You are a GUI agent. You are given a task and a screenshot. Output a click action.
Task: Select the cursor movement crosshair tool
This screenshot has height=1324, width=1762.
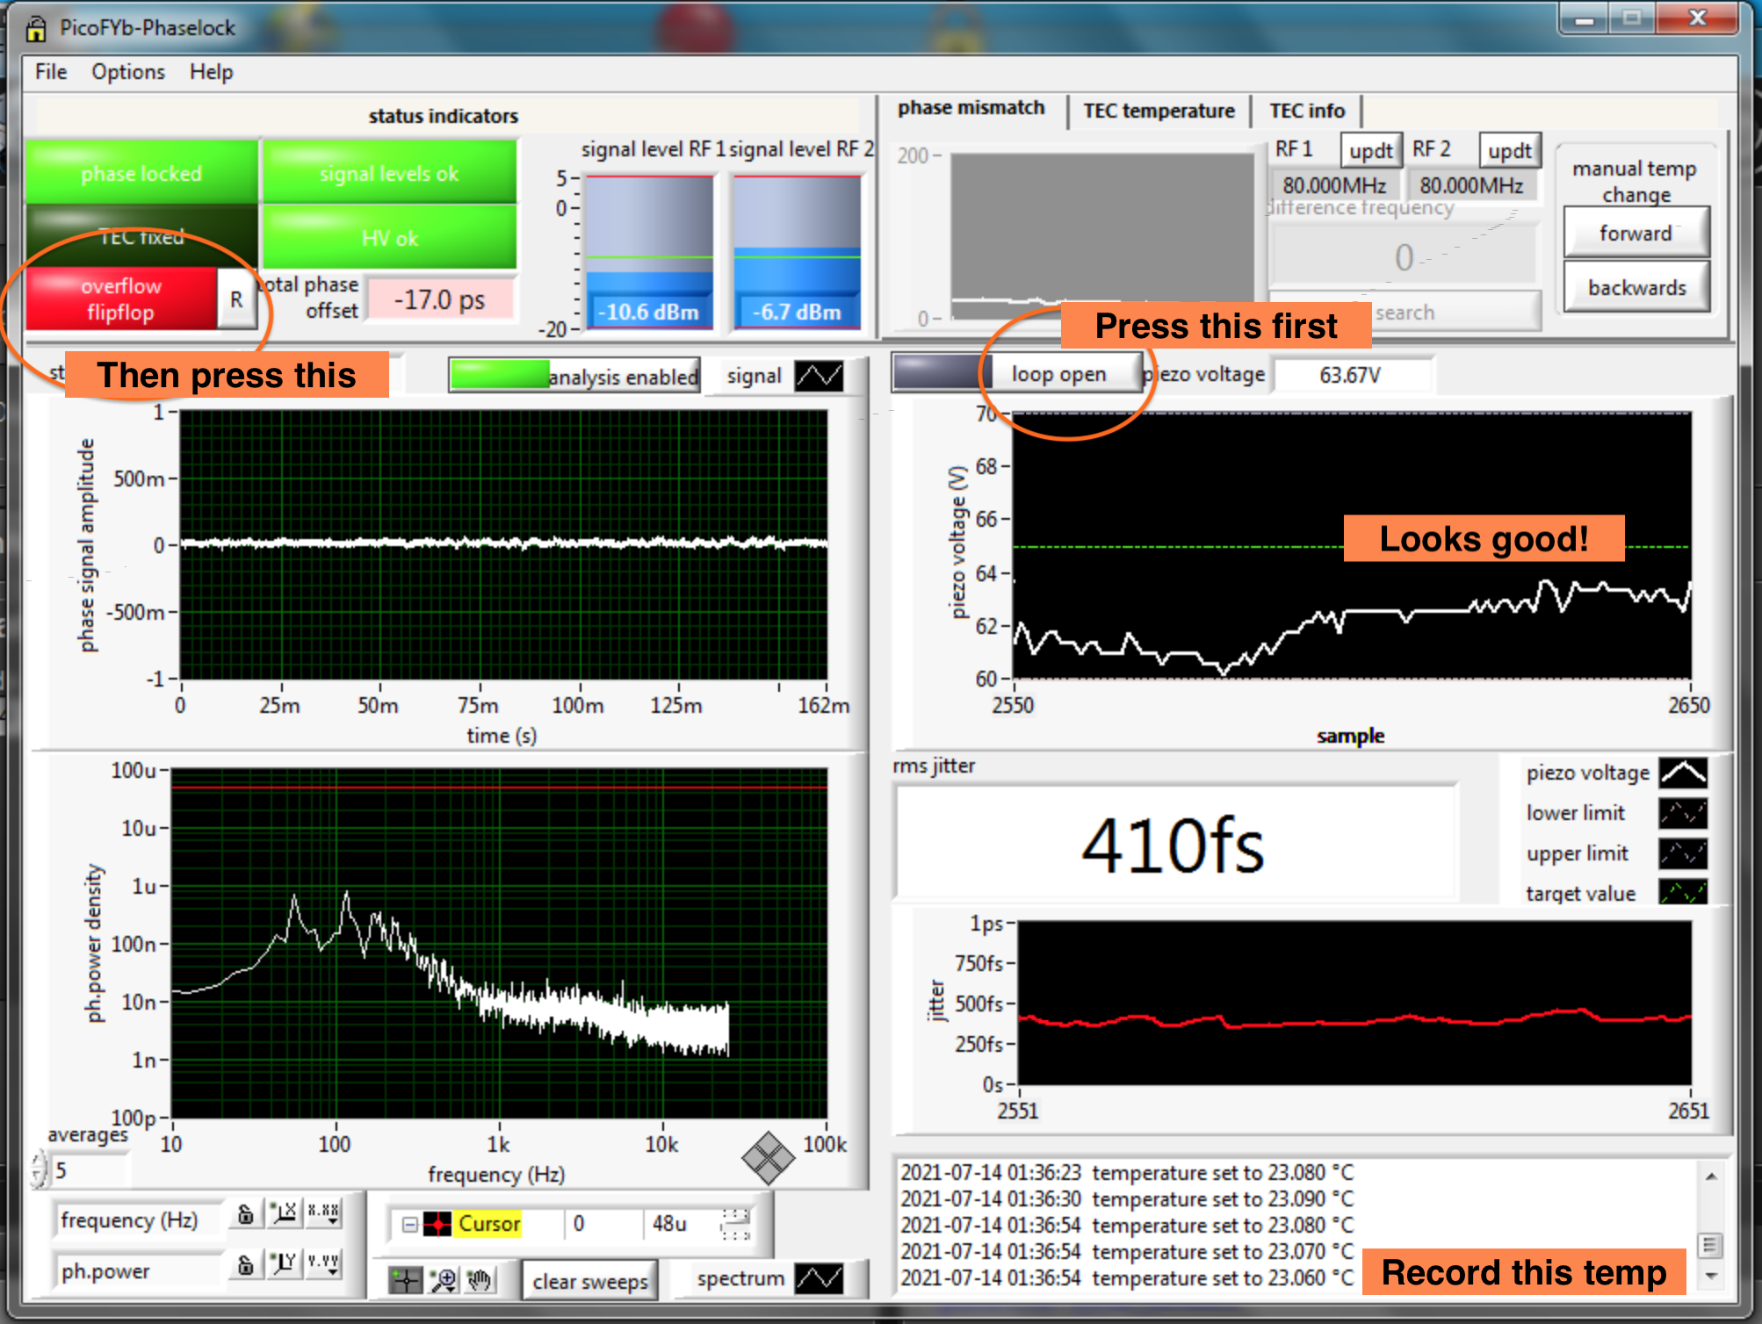coord(406,1280)
